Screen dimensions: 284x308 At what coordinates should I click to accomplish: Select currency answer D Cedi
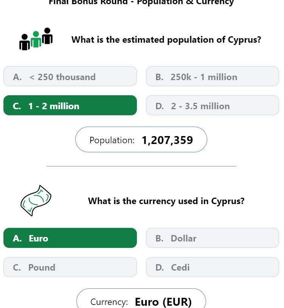[213, 267]
